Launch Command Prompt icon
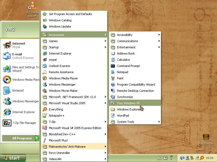 113,66
